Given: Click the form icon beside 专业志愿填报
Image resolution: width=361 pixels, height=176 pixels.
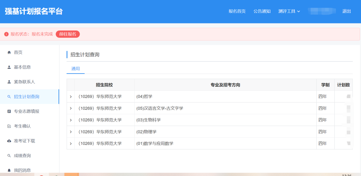Looking at the screenshot, I should point(9,111).
